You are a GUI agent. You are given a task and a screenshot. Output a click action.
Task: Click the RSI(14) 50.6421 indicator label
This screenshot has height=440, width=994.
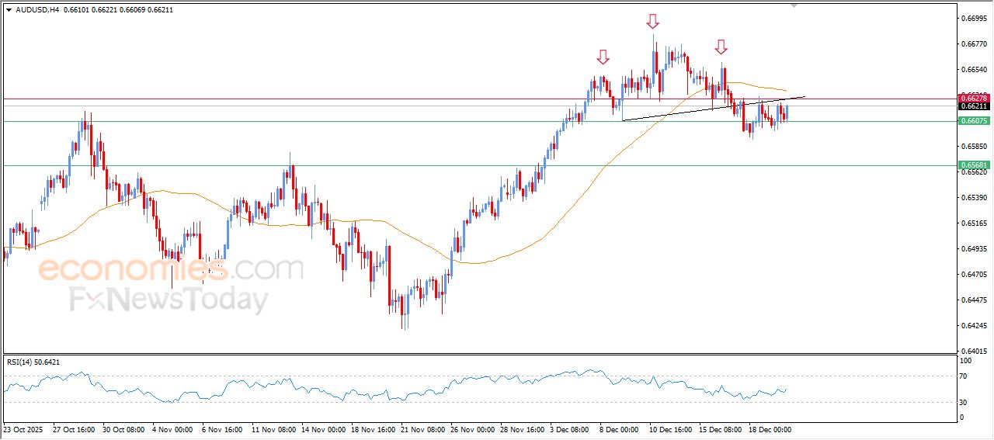click(44, 362)
